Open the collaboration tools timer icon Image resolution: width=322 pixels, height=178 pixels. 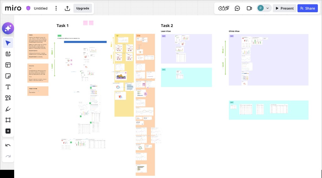click(224, 8)
